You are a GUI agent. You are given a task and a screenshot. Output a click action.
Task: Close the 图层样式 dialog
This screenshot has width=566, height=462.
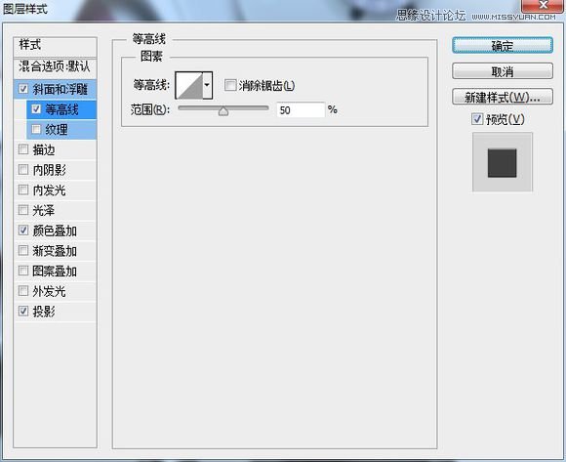tap(543, 5)
